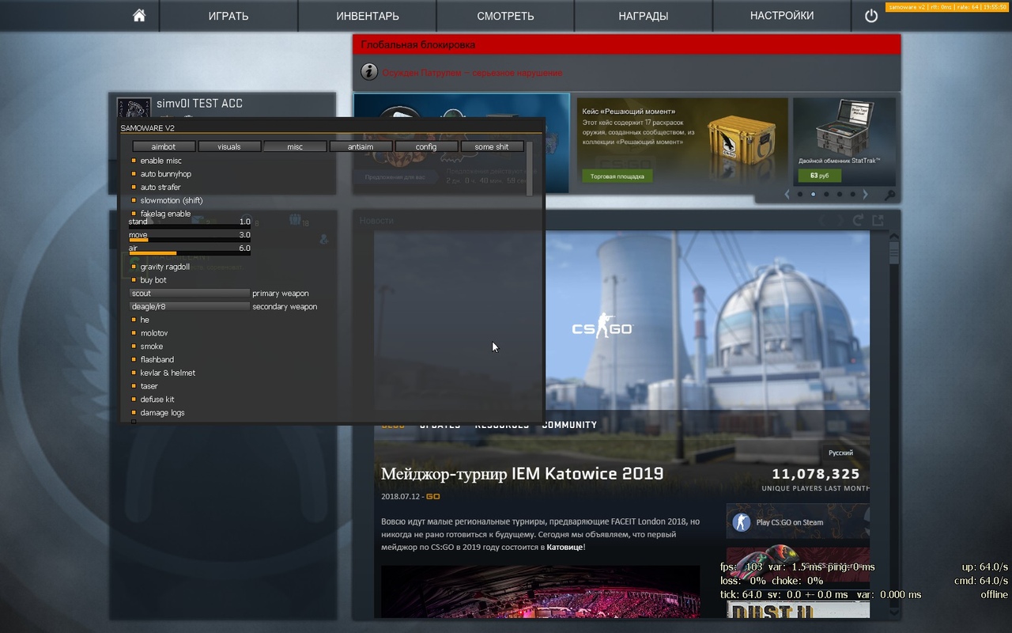Viewport: 1012px width, 633px height.
Task: Toggle the enable misc checkbox
Action: point(134,161)
